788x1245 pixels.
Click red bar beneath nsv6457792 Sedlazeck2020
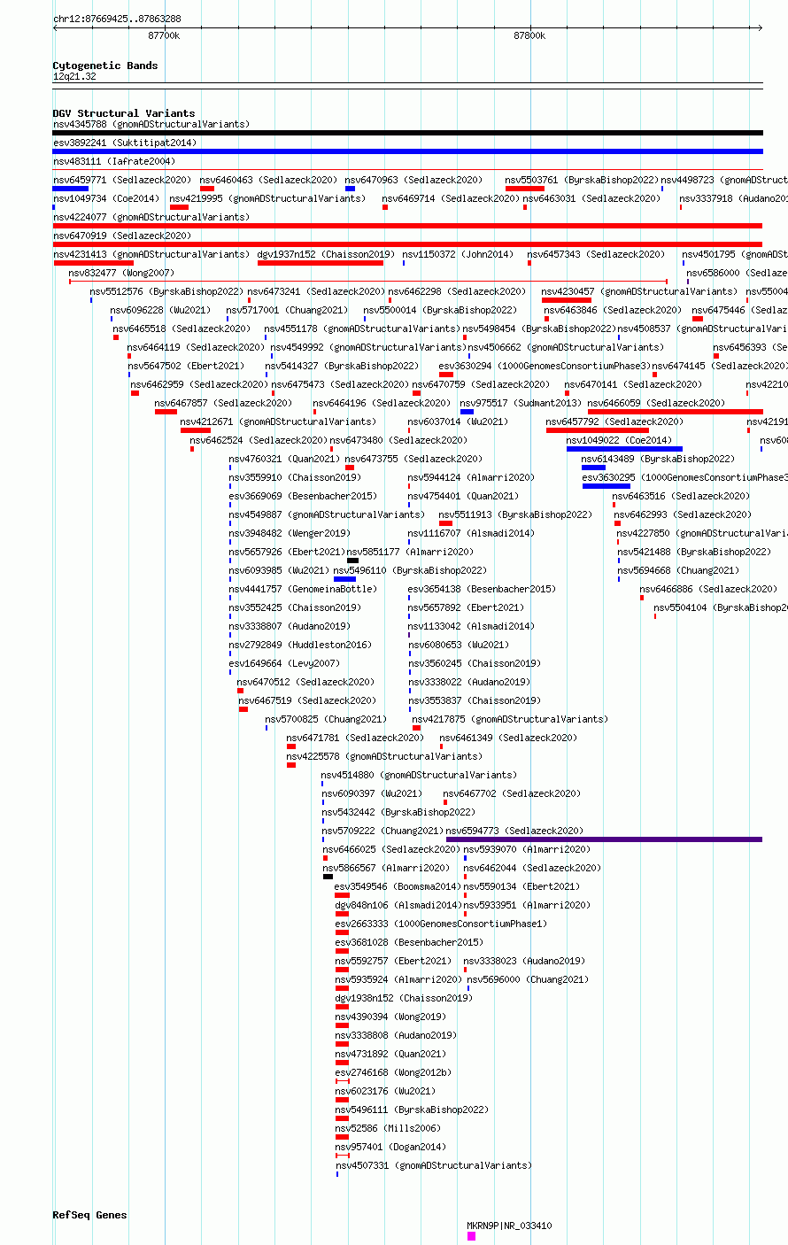598,430
